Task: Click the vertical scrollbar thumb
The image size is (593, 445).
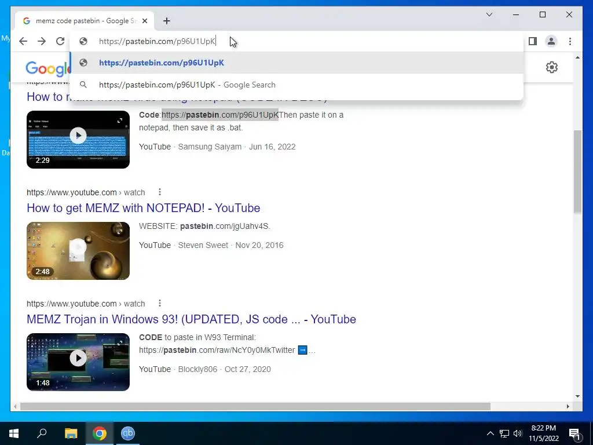Action: coord(577,172)
